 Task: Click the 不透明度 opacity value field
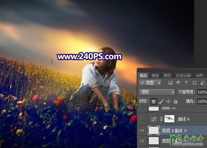(x=202, y=92)
